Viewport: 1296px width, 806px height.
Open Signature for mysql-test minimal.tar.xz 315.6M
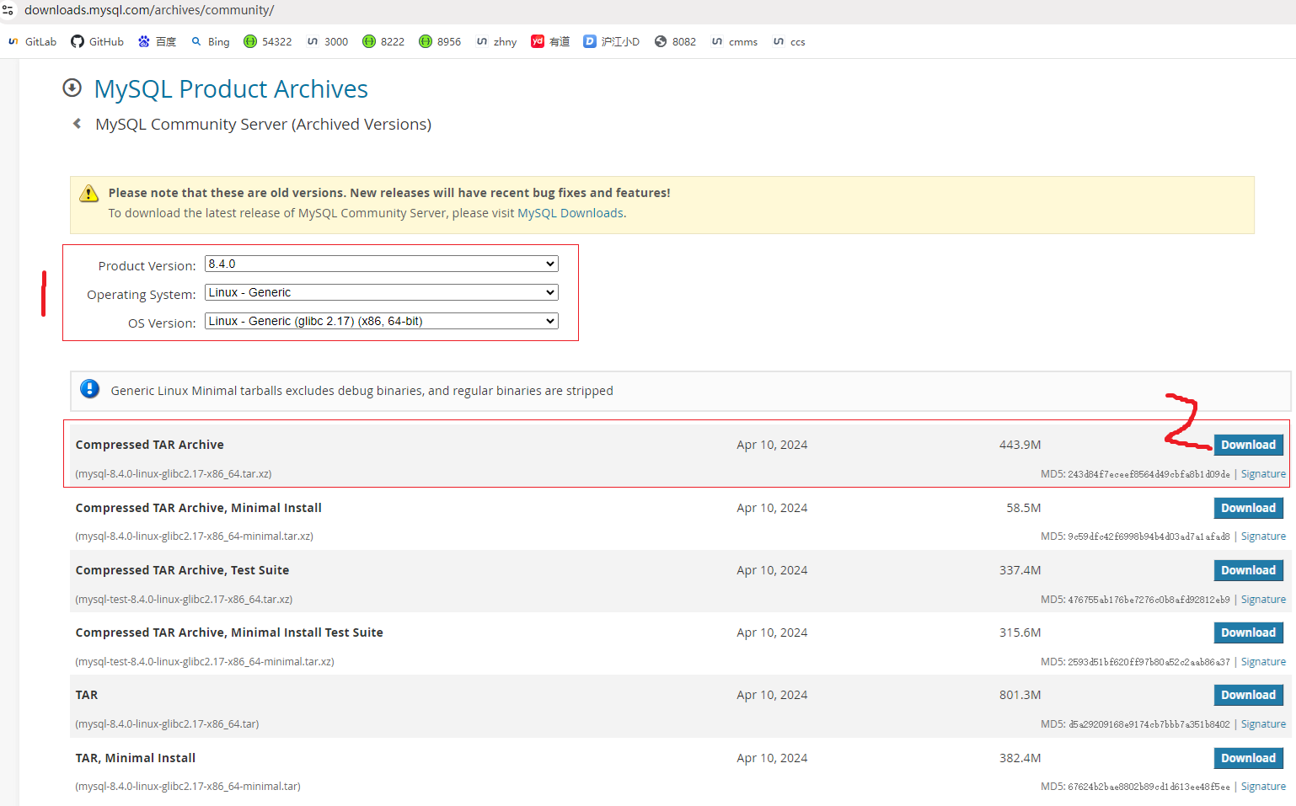click(x=1263, y=662)
